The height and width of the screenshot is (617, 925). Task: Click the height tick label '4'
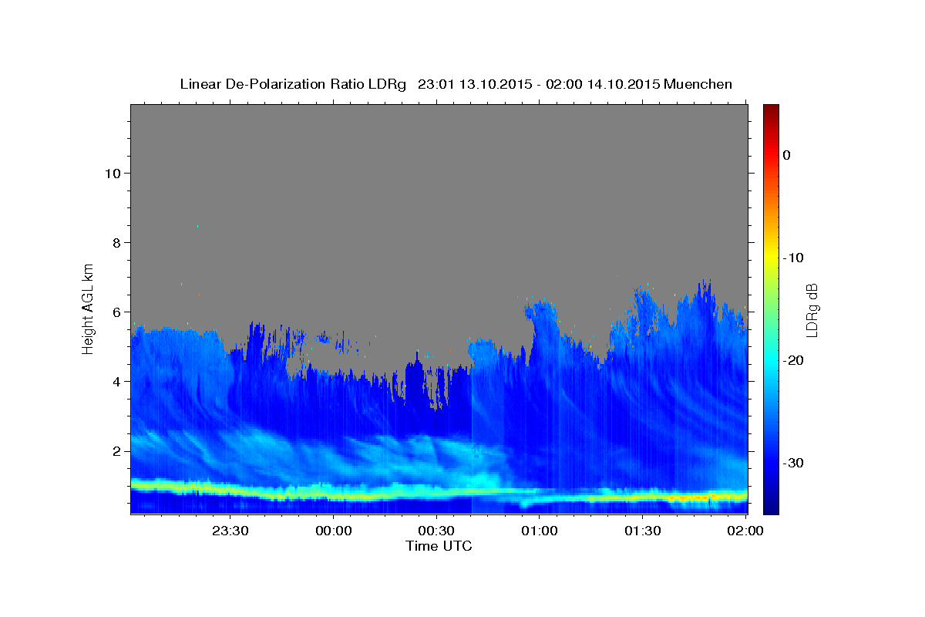(115, 381)
